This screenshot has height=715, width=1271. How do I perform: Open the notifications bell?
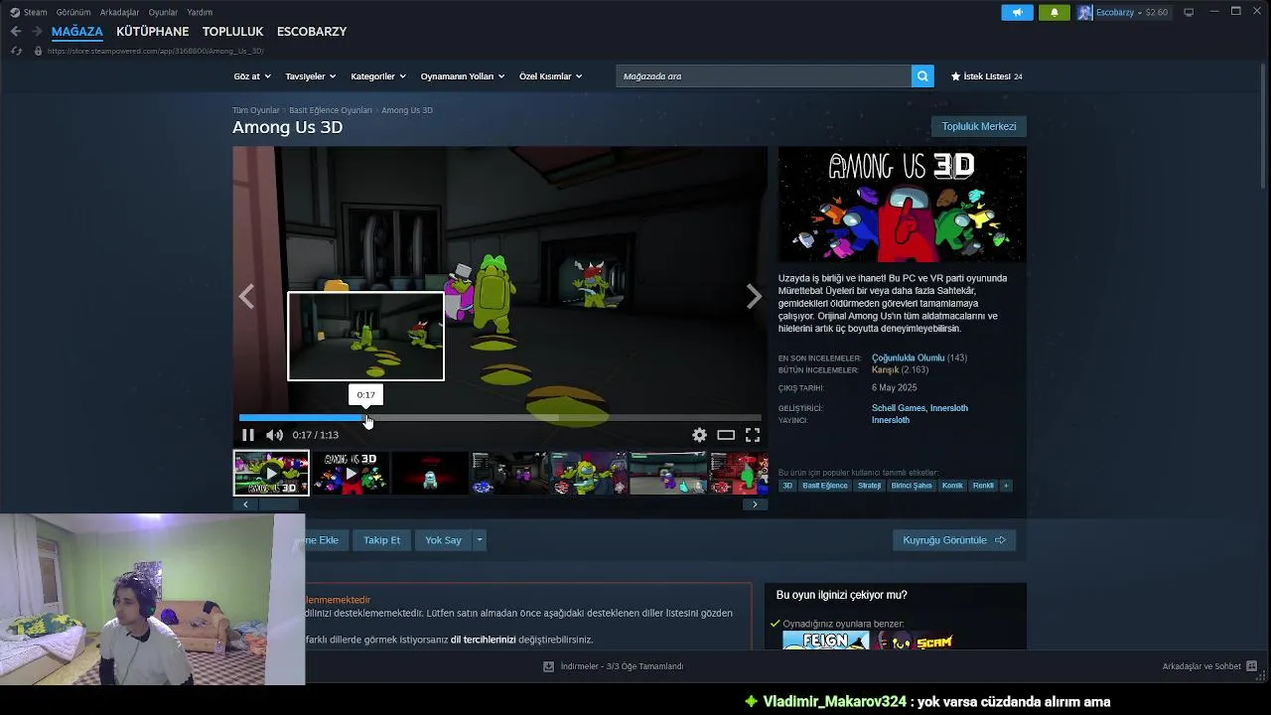[1055, 12]
